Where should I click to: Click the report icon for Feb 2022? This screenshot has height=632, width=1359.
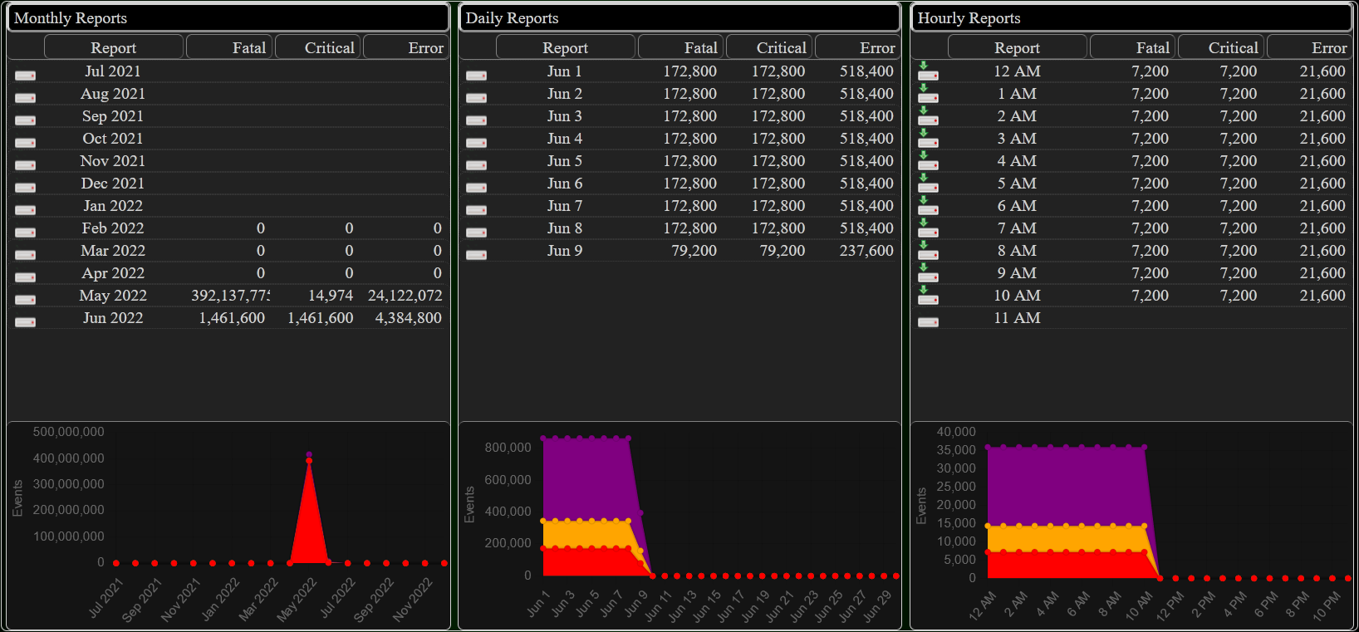(26, 233)
